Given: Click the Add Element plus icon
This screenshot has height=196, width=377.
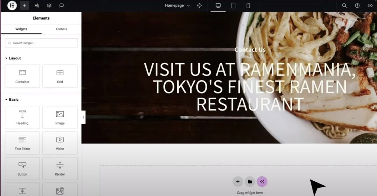Looking at the screenshot, I should tap(25, 5).
